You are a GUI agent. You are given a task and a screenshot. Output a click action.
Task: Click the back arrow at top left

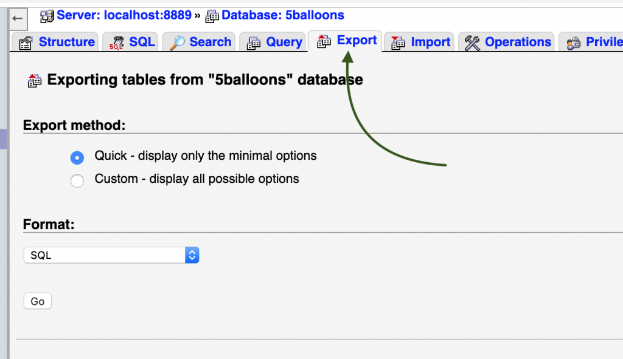pos(18,19)
